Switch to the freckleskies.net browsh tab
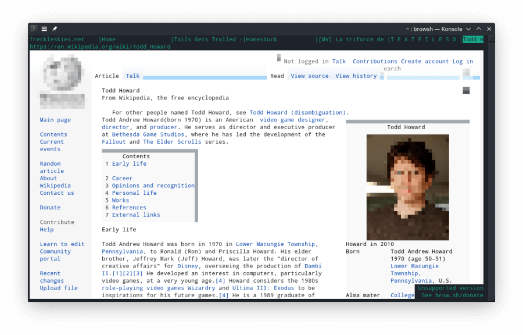The image size is (523, 335). point(57,40)
